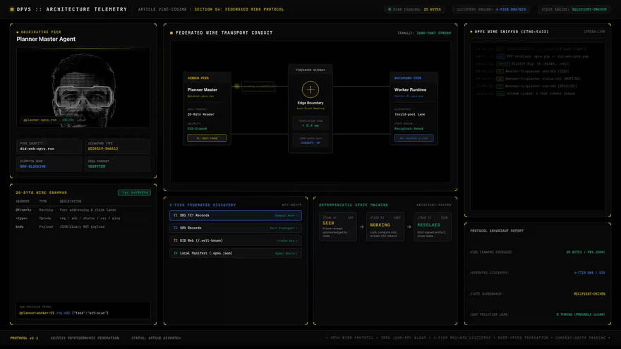This screenshot has height=349, width=621.
Task: Click the @from>to routing row in Wire Grammar
Action: pyautogui.click(x=83, y=210)
